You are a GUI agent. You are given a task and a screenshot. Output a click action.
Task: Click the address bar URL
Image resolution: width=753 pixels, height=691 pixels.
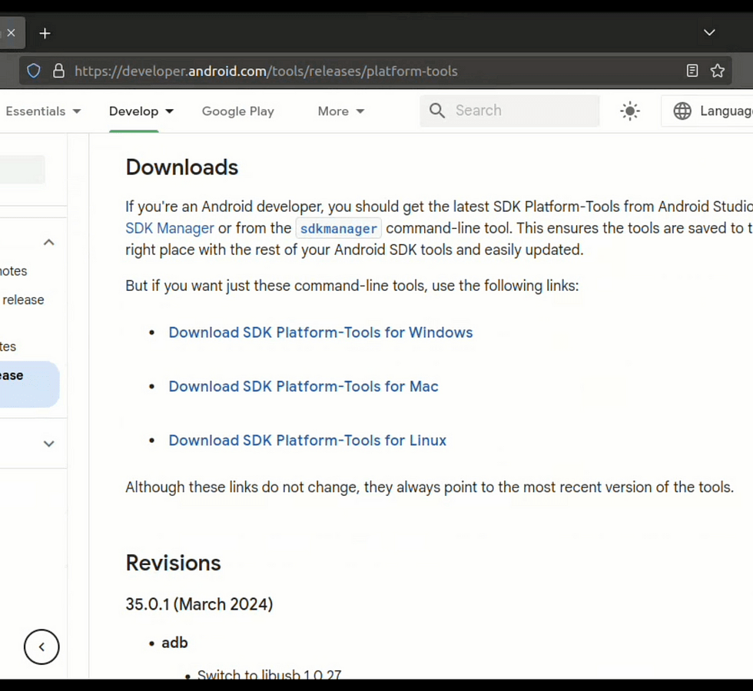[266, 71]
